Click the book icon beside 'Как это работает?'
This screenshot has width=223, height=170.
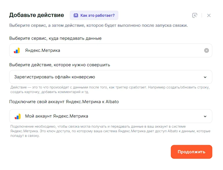tap(76, 15)
